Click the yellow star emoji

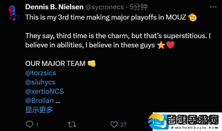pos(161,45)
